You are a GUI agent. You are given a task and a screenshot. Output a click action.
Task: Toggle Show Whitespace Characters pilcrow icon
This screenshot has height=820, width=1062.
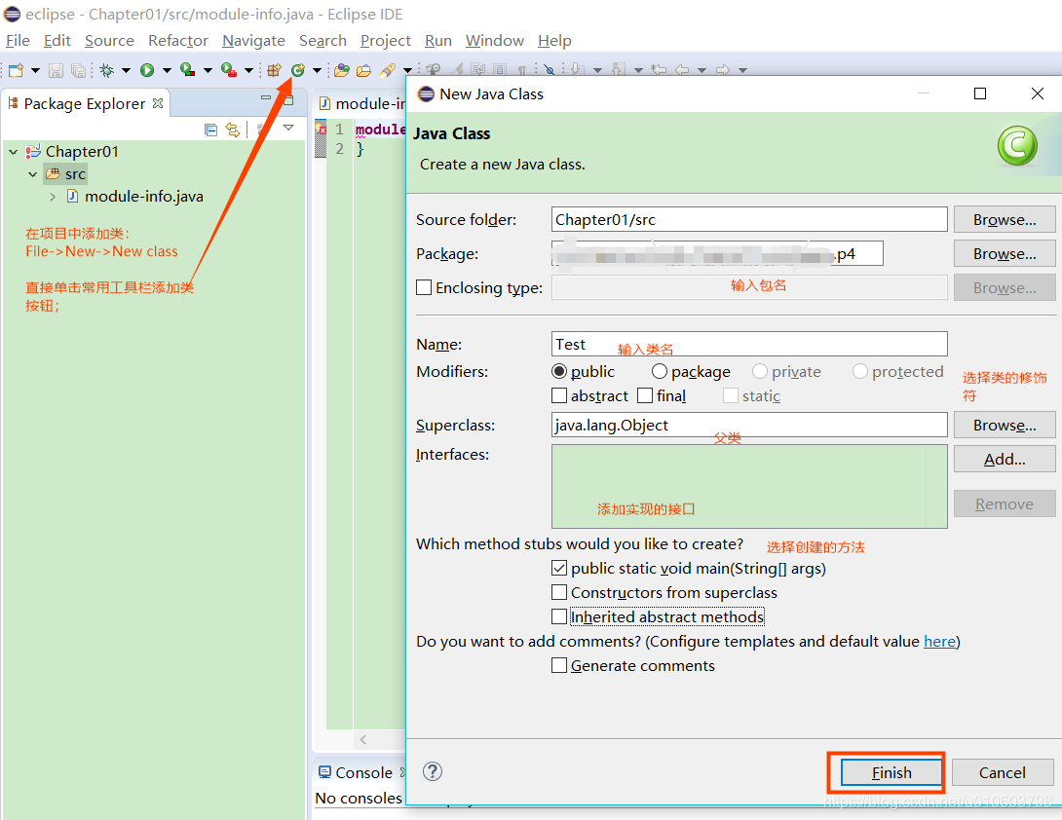point(521,70)
